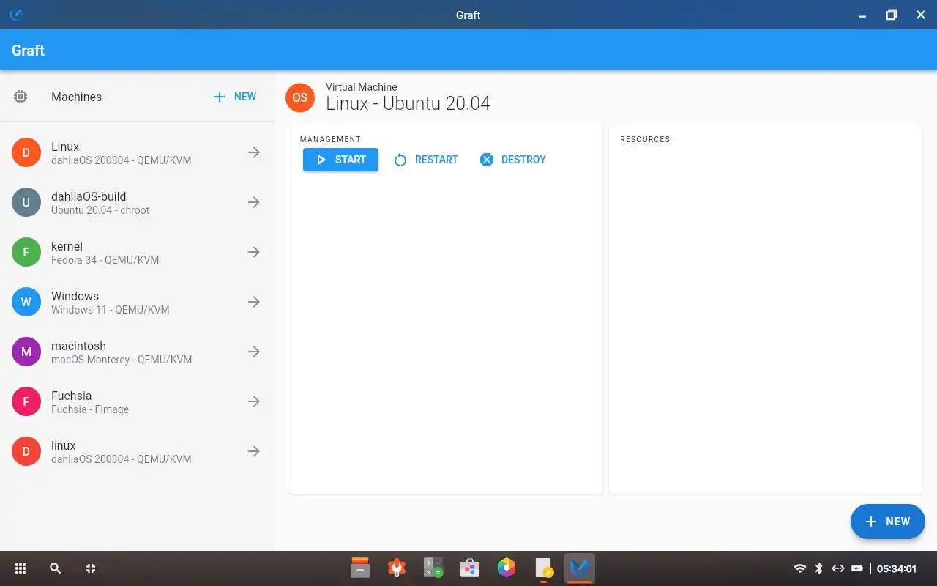Click the network connection icon in system tray
The height and width of the screenshot is (586, 937).
point(838,568)
